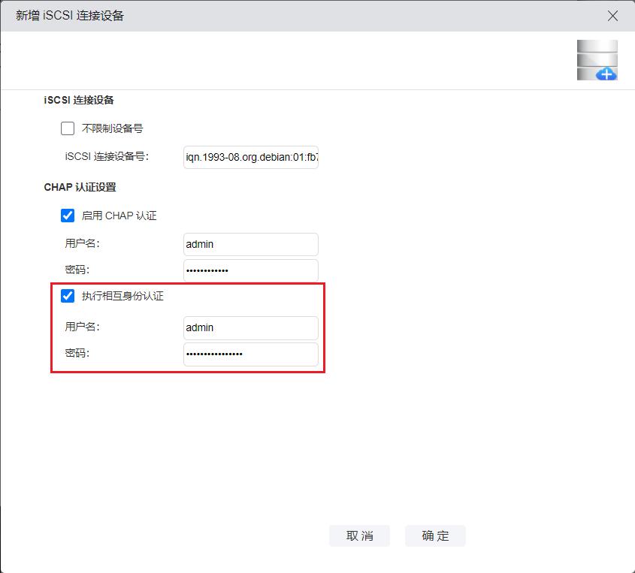Uncheck the 启用 CHAP 认证 checkbox
The width and height of the screenshot is (635, 573).
coord(68,216)
